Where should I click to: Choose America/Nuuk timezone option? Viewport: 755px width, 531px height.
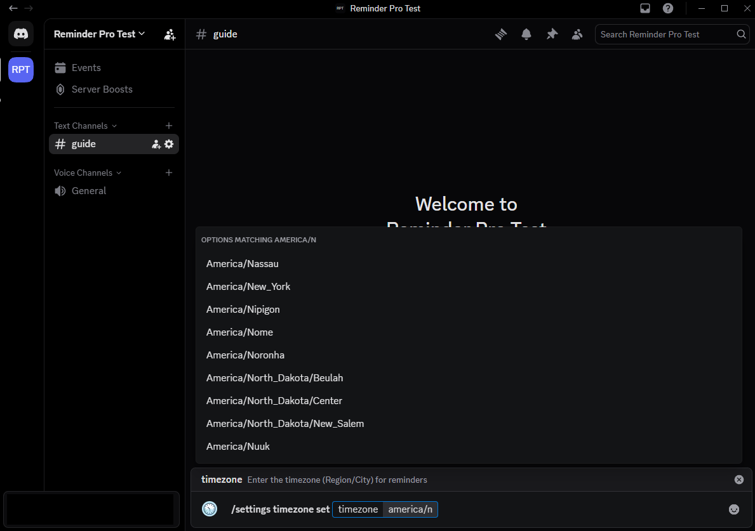tap(469, 447)
